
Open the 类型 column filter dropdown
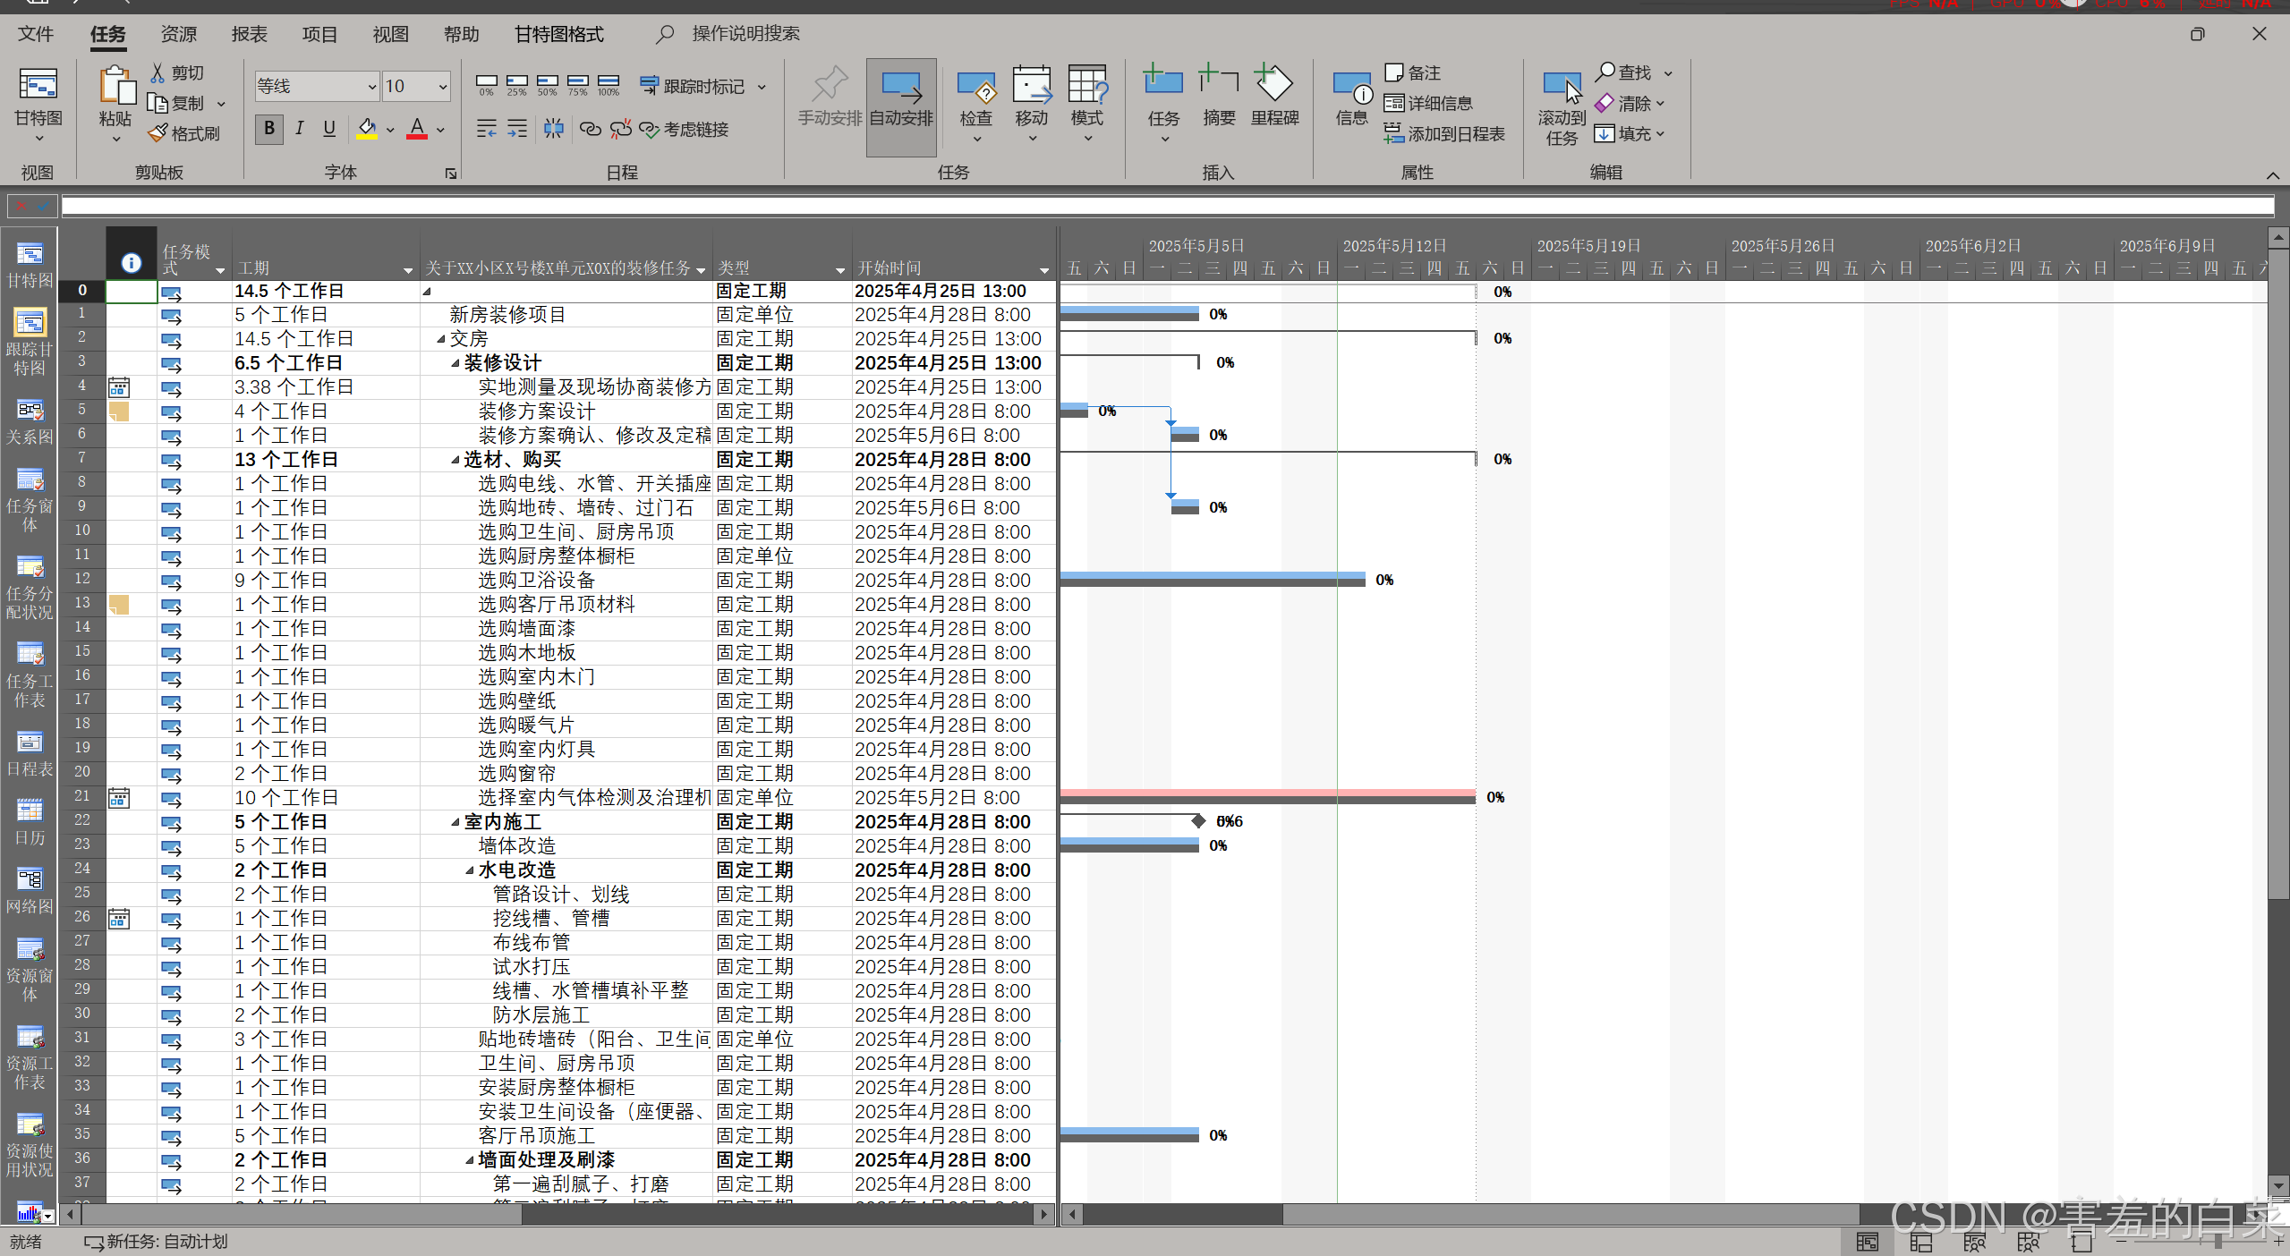(839, 270)
